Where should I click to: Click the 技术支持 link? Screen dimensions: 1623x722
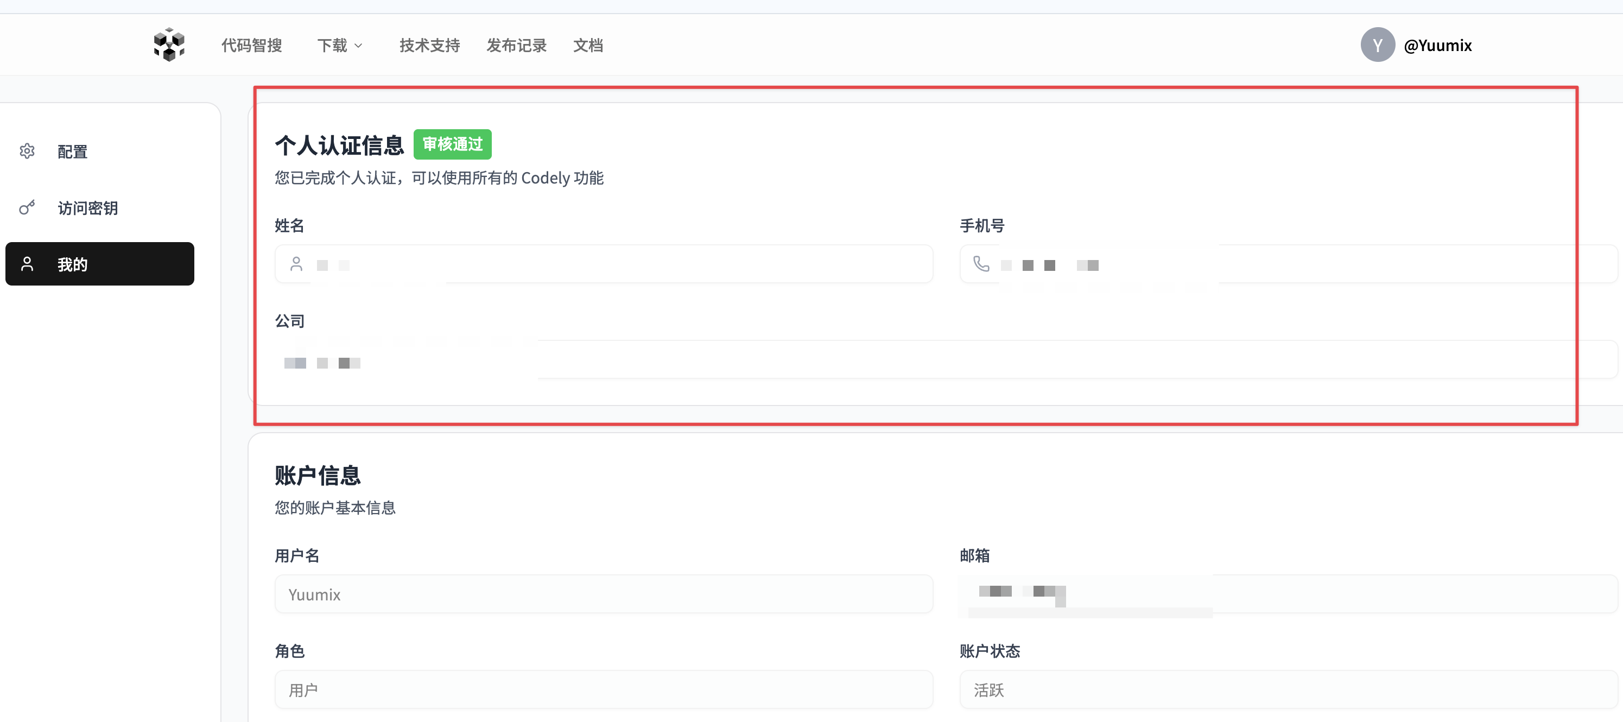pos(429,45)
